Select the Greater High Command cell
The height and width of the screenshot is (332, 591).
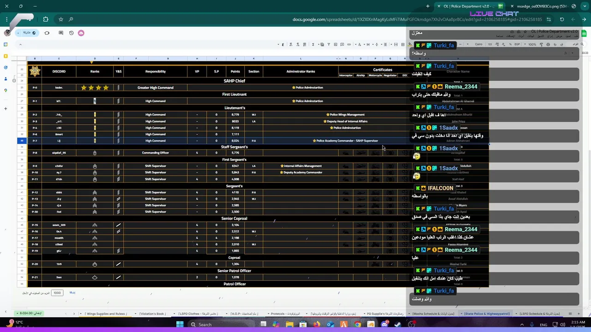(155, 88)
